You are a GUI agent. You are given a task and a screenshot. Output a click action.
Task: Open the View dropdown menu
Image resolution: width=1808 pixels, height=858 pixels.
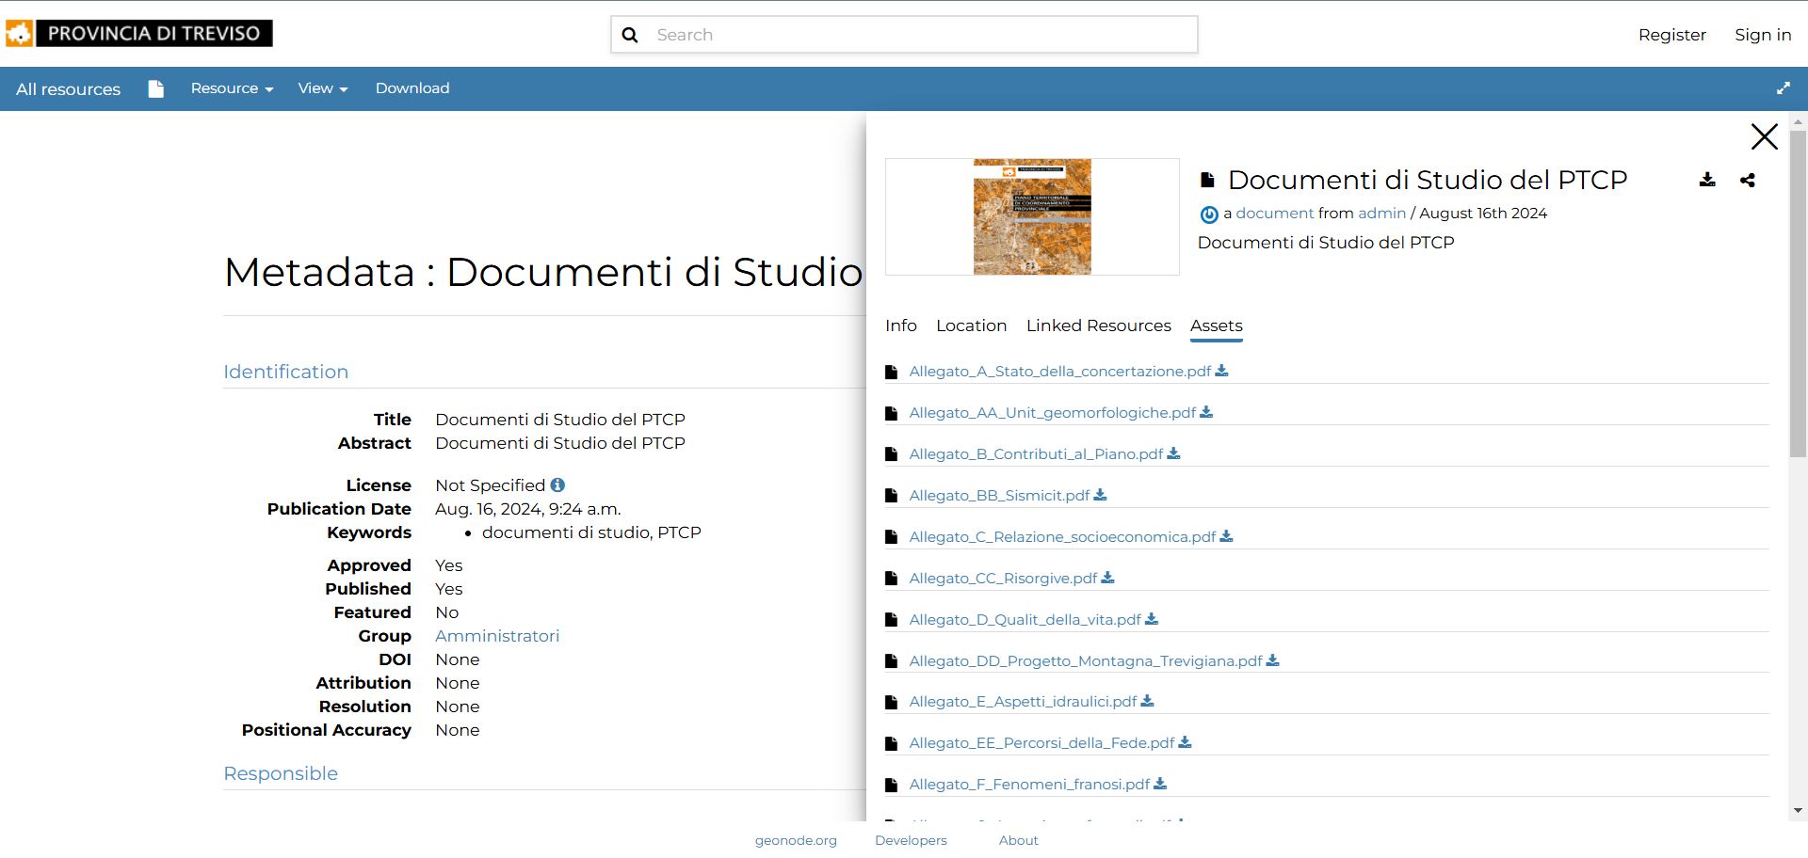(323, 88)
